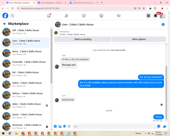Screen dimensions: 170x136
Task: Open the Extensions puzzle icon
Action: pyautogui.click(x=155, y=8)
